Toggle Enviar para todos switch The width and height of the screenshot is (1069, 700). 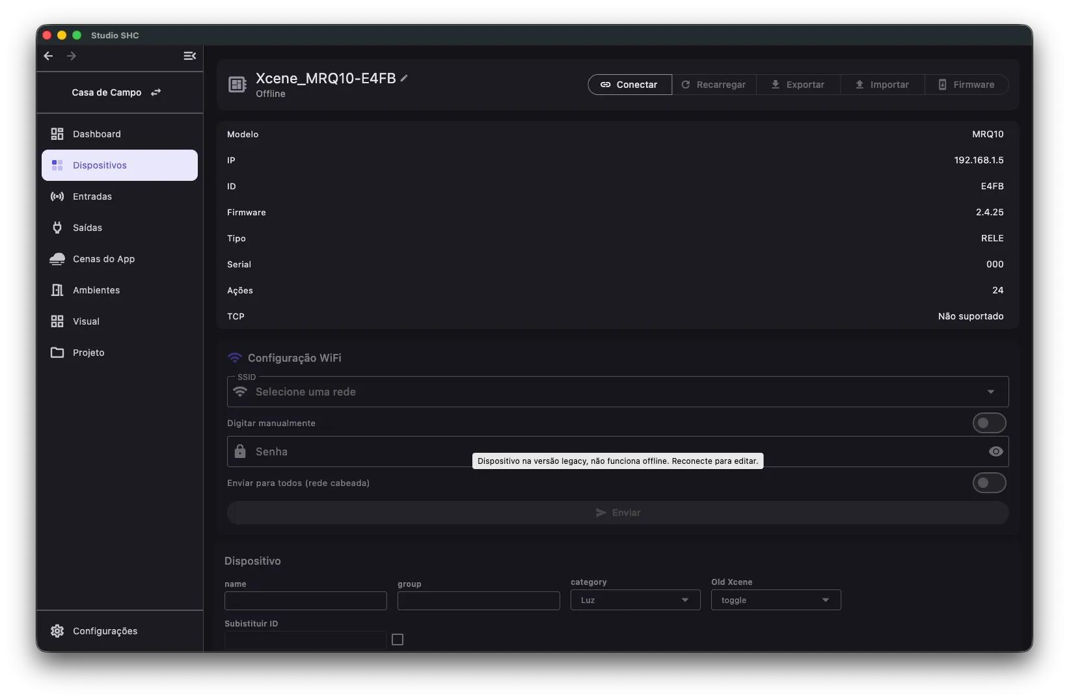coord(989,483)
